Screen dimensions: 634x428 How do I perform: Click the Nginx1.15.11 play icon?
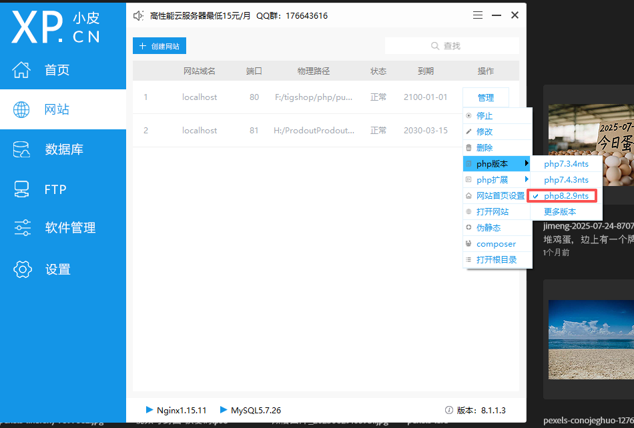149,409
